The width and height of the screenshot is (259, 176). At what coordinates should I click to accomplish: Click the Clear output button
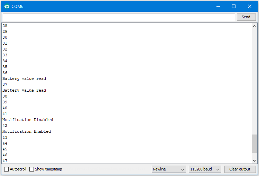240,169
